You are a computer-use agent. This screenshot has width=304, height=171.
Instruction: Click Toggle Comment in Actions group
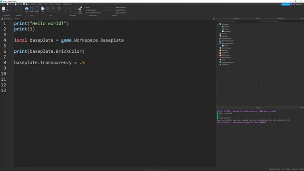tap(120, 8)
